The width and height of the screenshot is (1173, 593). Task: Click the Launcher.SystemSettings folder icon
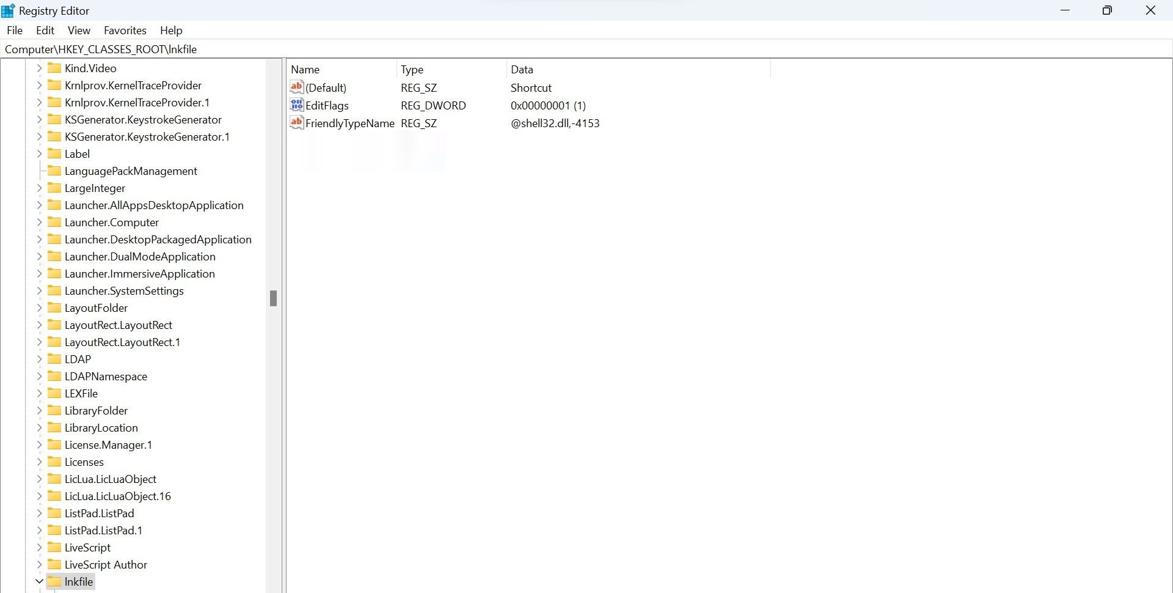pyautogui.click(x=54, y=290)
